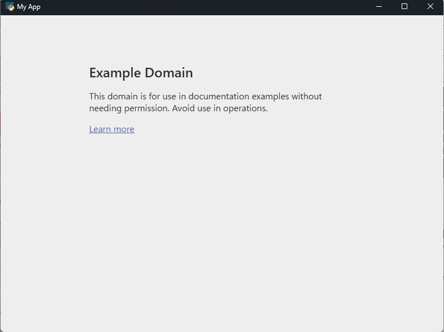Viewport: 444px width, 332px height.
Task: Click the word This starting the paragraph
Action: (x=97, y=97)
